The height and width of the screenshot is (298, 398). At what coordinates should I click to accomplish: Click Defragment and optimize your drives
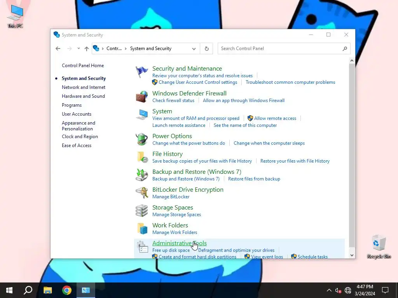tap(236, 250)
